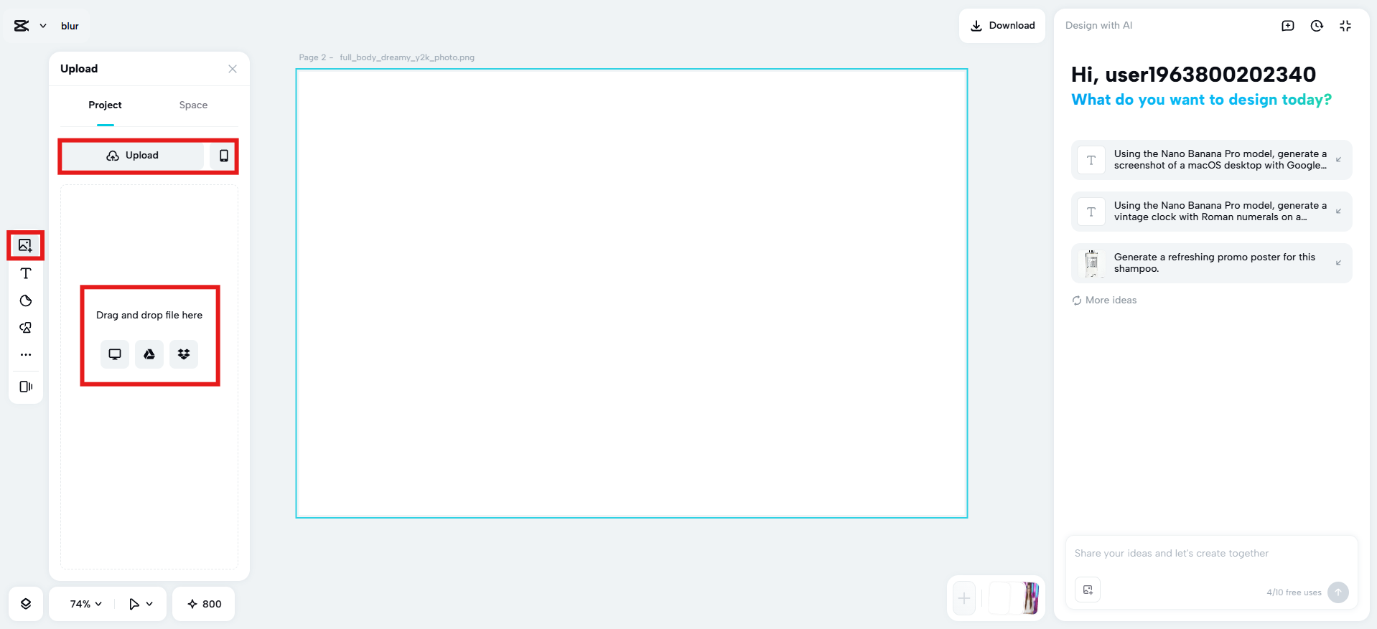Switch to the Space tab
The image size is (1377, 629).
[x=193, y=105]
